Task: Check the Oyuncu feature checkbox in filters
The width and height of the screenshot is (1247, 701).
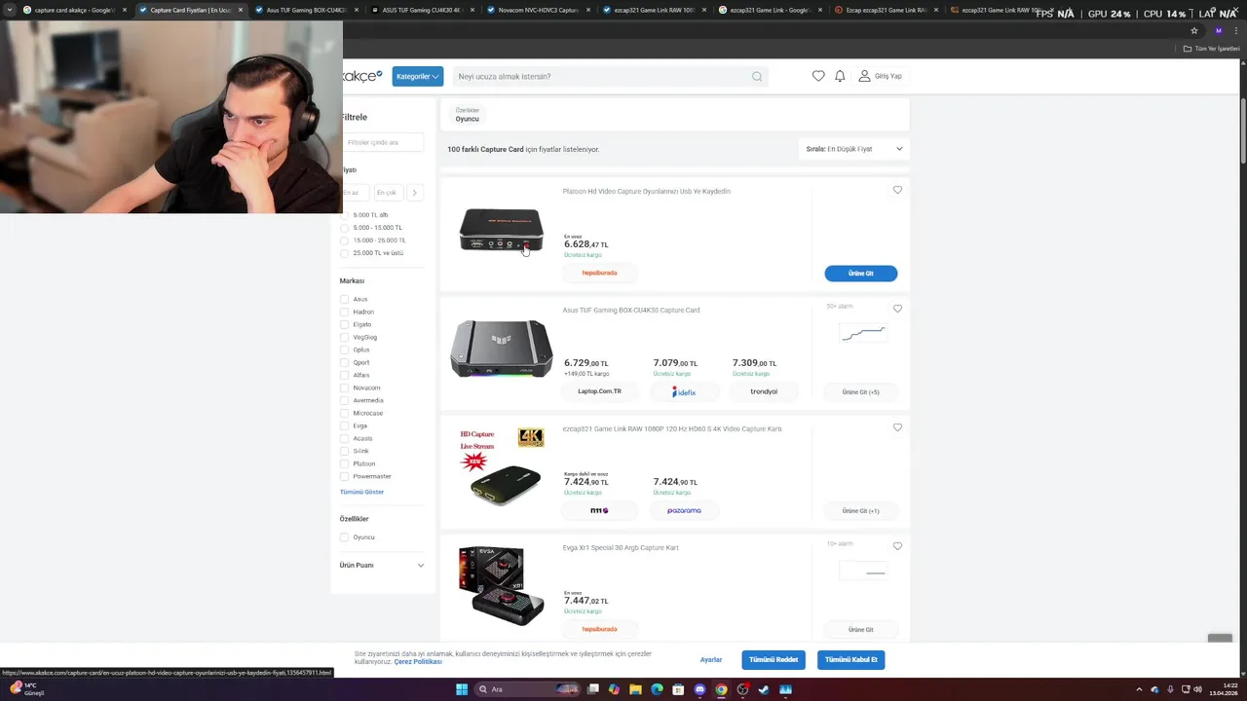Action: pos(344,537)
